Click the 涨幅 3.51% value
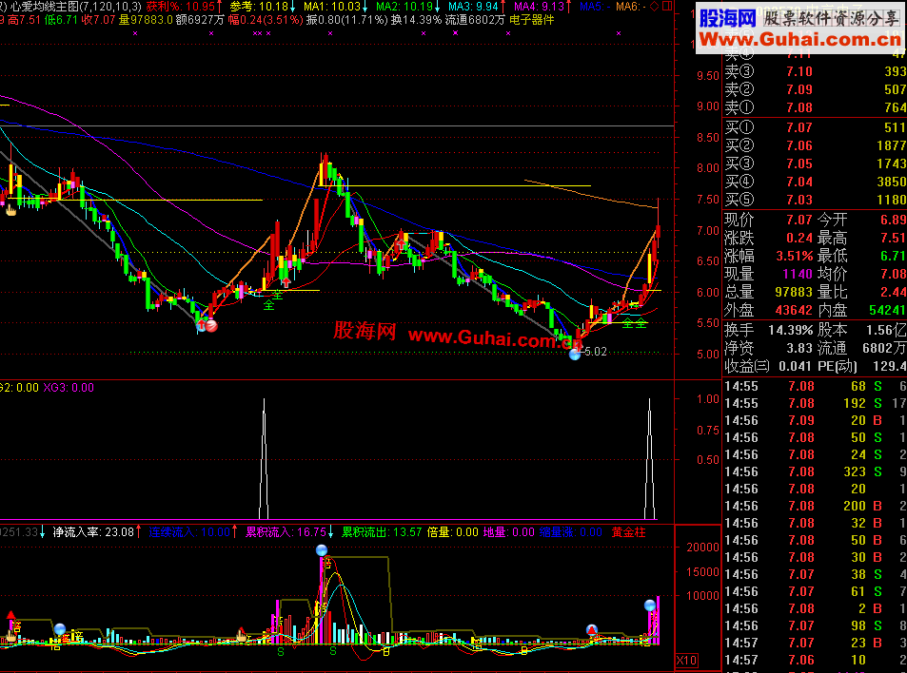Viewport: 907px width, 673px height. (x=795, y=256)
